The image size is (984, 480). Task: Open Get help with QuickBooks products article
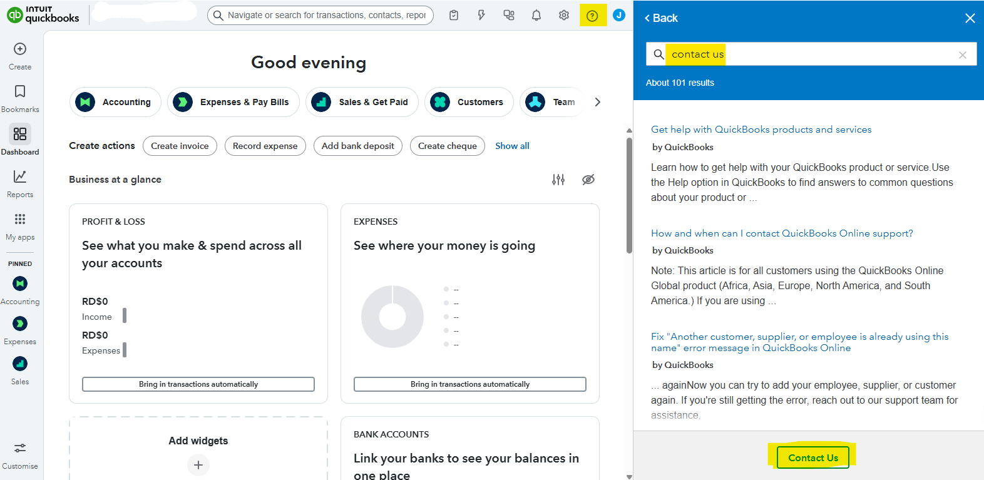(x=761, y=130)
